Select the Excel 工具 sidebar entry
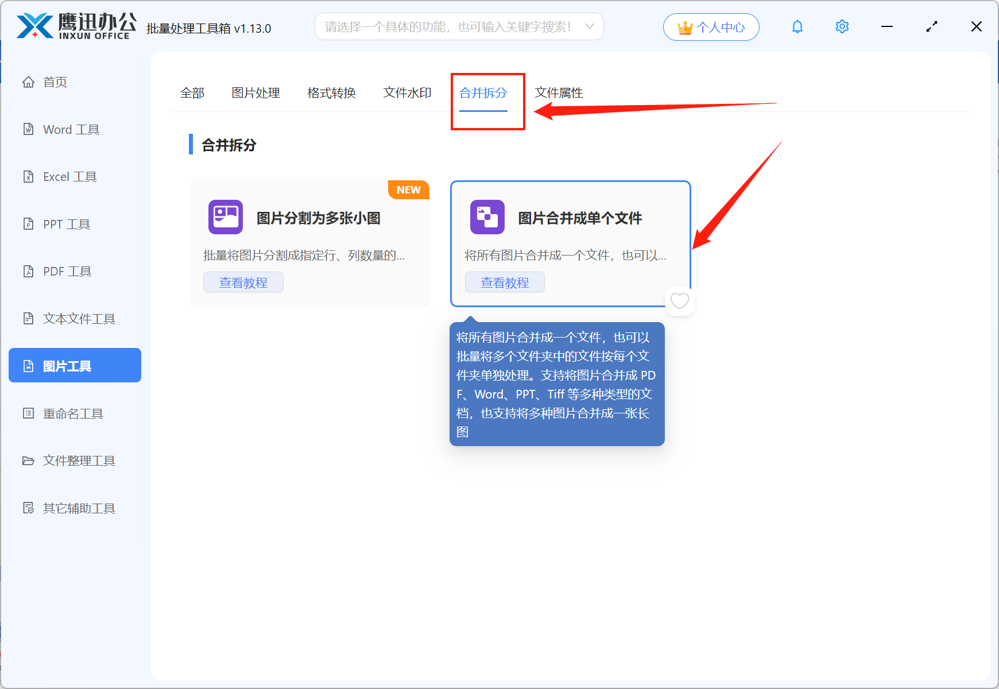999x689 pixels. click(70, 176)
